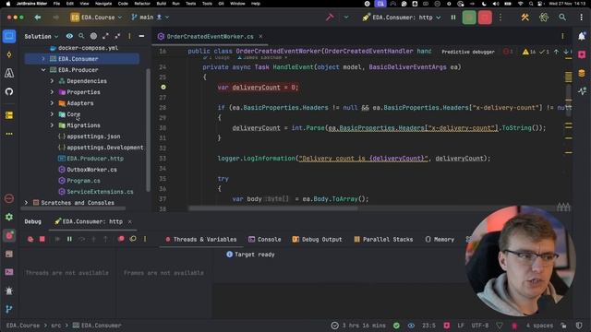Click the editor horizontal scrollbar

coord(273,208)
